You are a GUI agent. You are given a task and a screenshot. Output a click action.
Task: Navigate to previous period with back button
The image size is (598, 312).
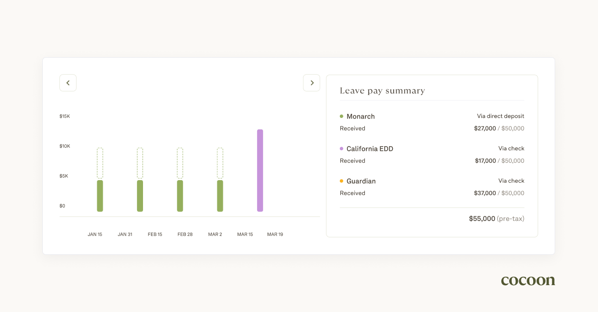tap(68, 83)
